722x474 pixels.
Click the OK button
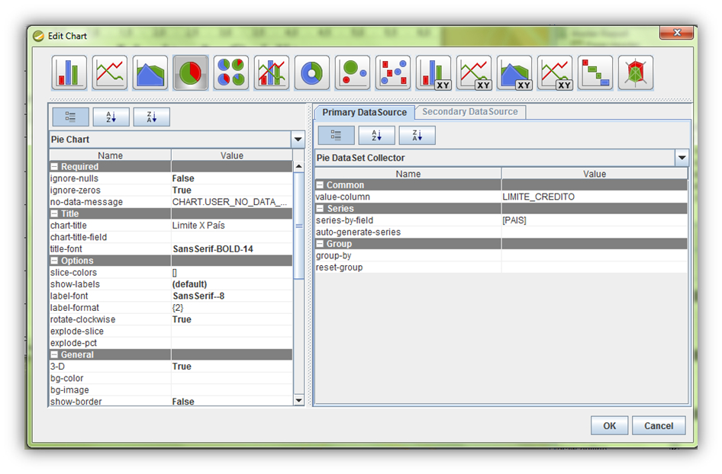(x=609, y=426)
